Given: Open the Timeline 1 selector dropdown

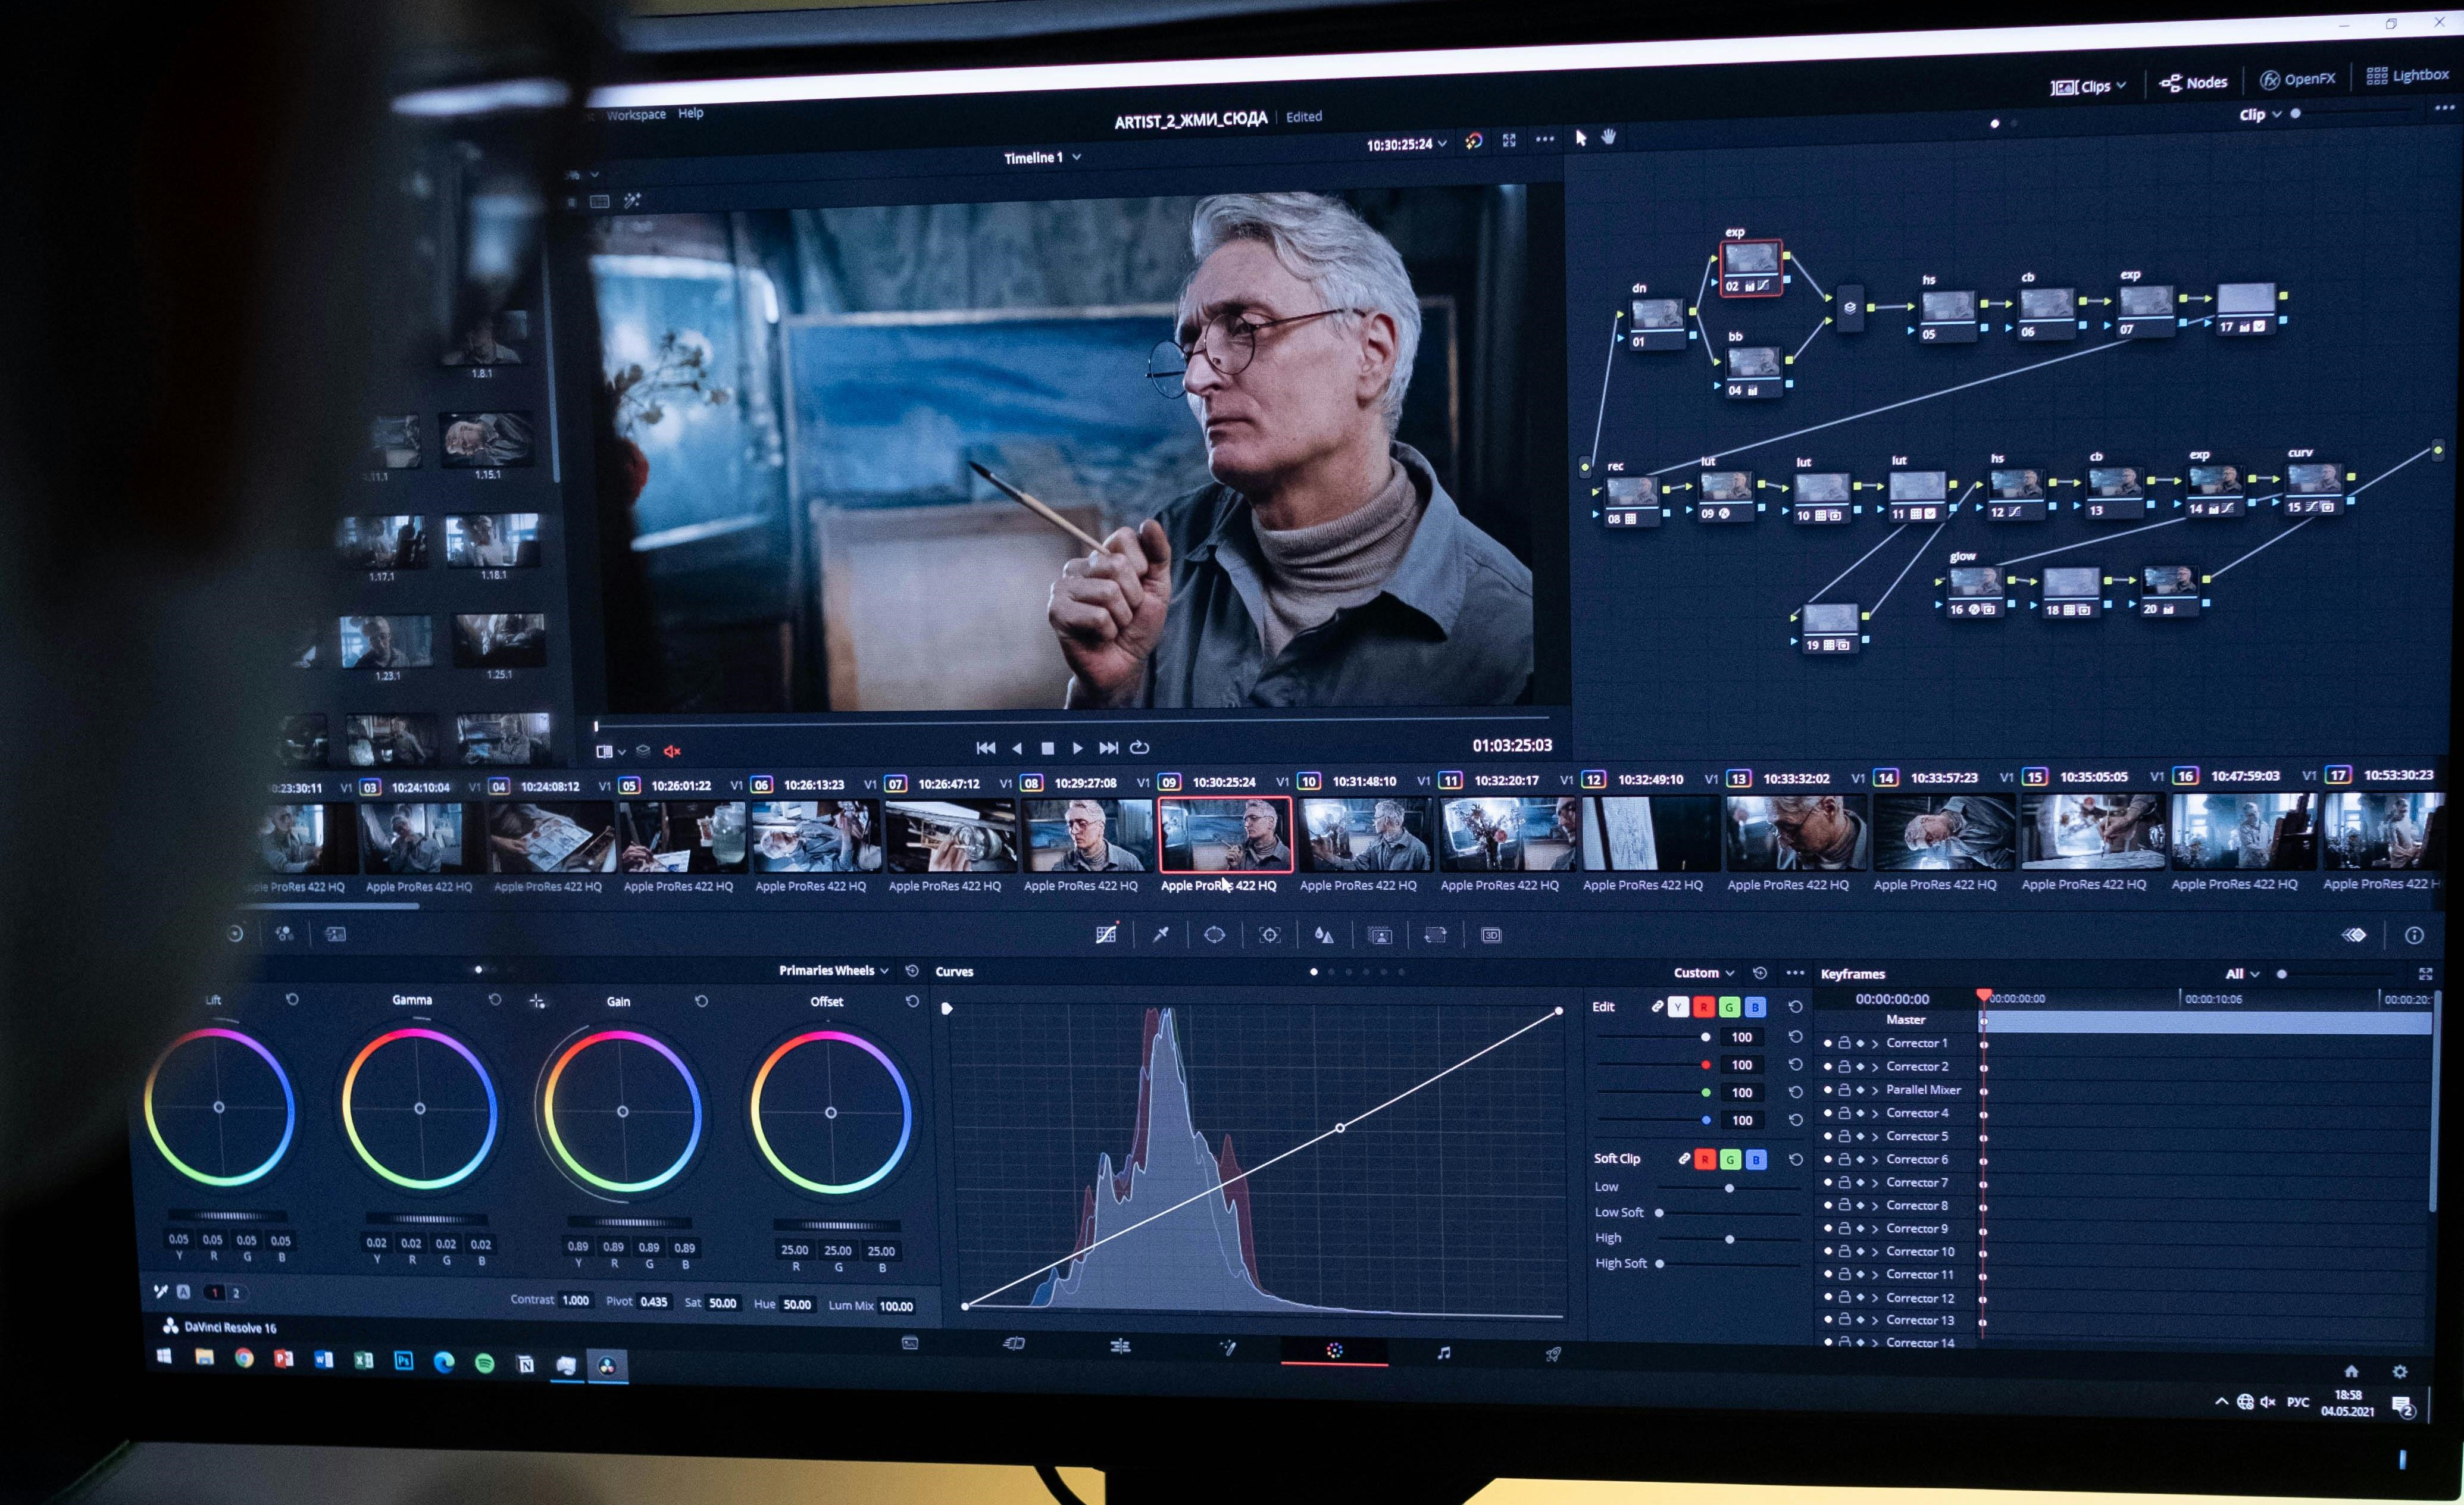Looking at the screenshot, I should click(1042, 158).
